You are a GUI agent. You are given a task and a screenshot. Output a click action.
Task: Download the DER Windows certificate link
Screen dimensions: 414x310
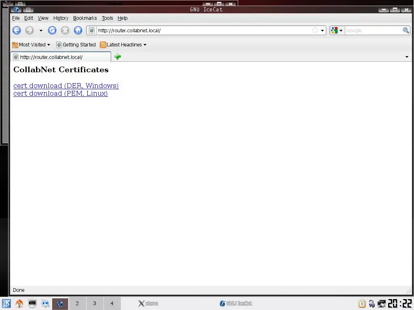[66, 86]
